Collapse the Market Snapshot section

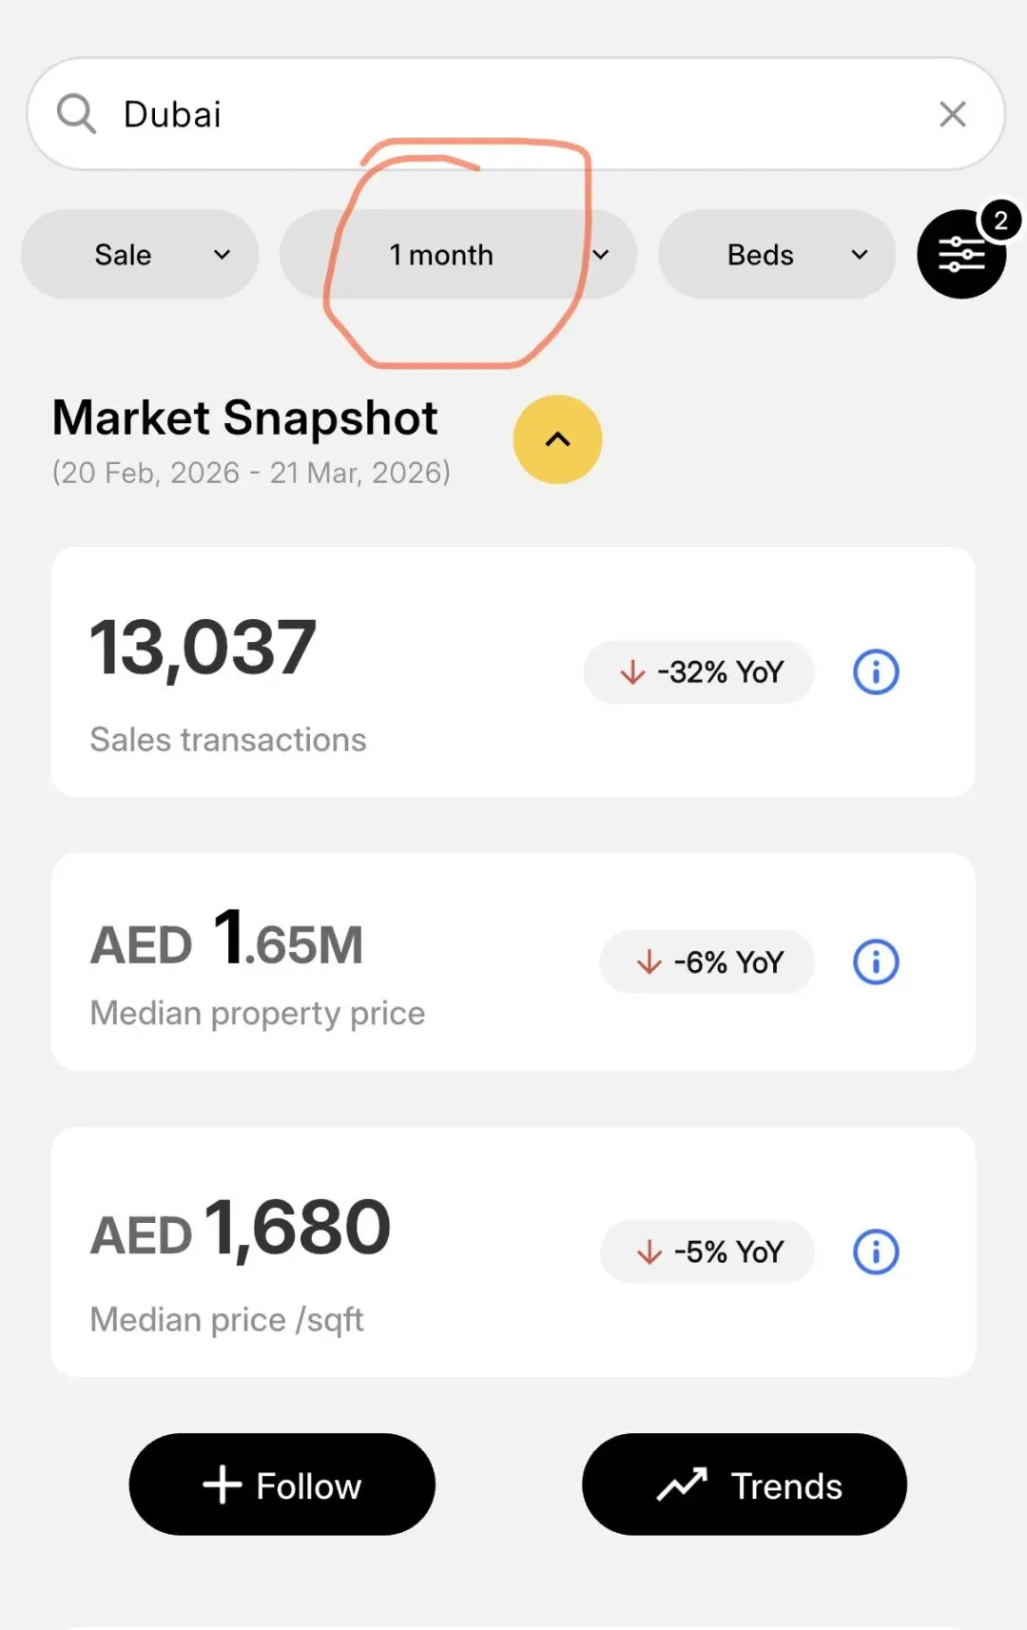click(x=557, y=439)
